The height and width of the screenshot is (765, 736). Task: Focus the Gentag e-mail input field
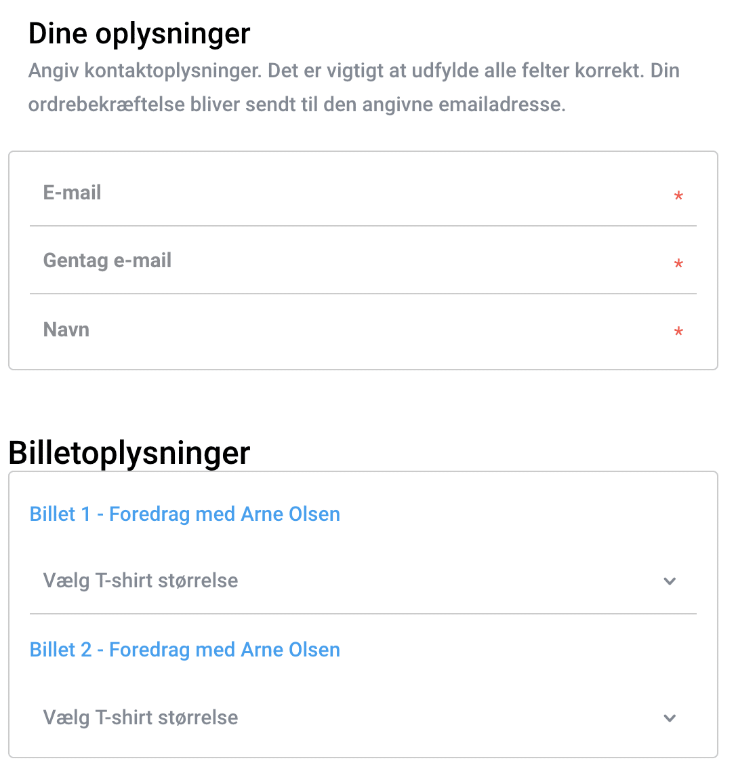[363, 261]
